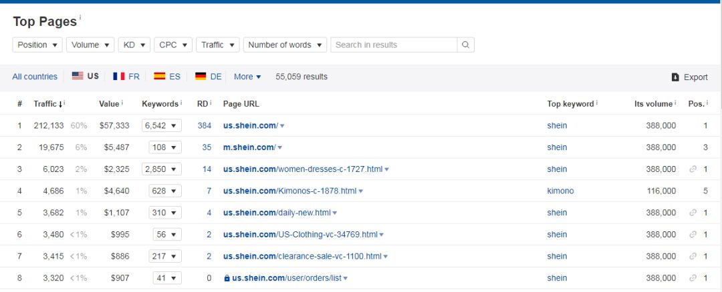Expand the 2,850 keywords dropdown
The height and width of the screenshot is (292, 722).
162,169
